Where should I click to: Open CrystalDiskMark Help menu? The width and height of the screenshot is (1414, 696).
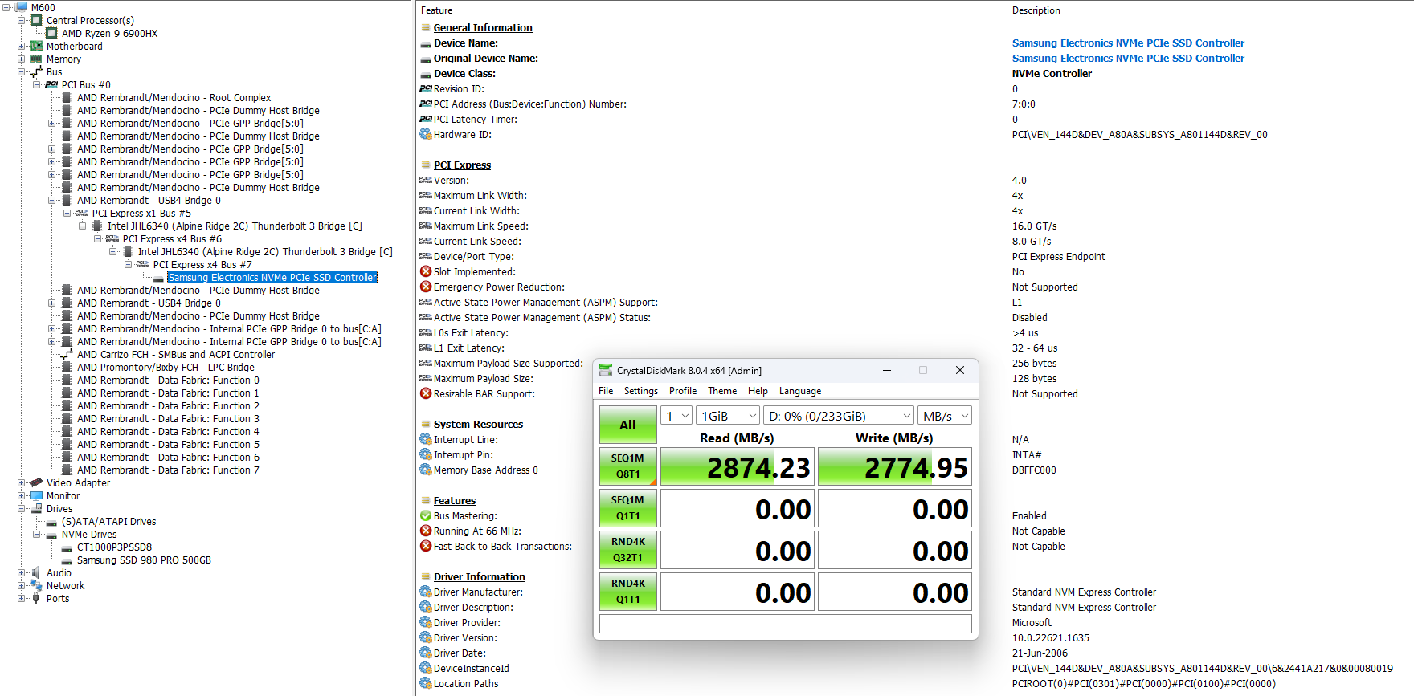[x=758, y=391]
